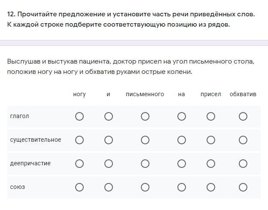The height and width of the screenshot is (210, 268).
Task: Mark письменного as существительное
Action: [145, 140]
